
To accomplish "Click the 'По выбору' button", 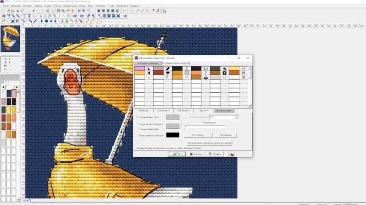I will coord(198,135).
